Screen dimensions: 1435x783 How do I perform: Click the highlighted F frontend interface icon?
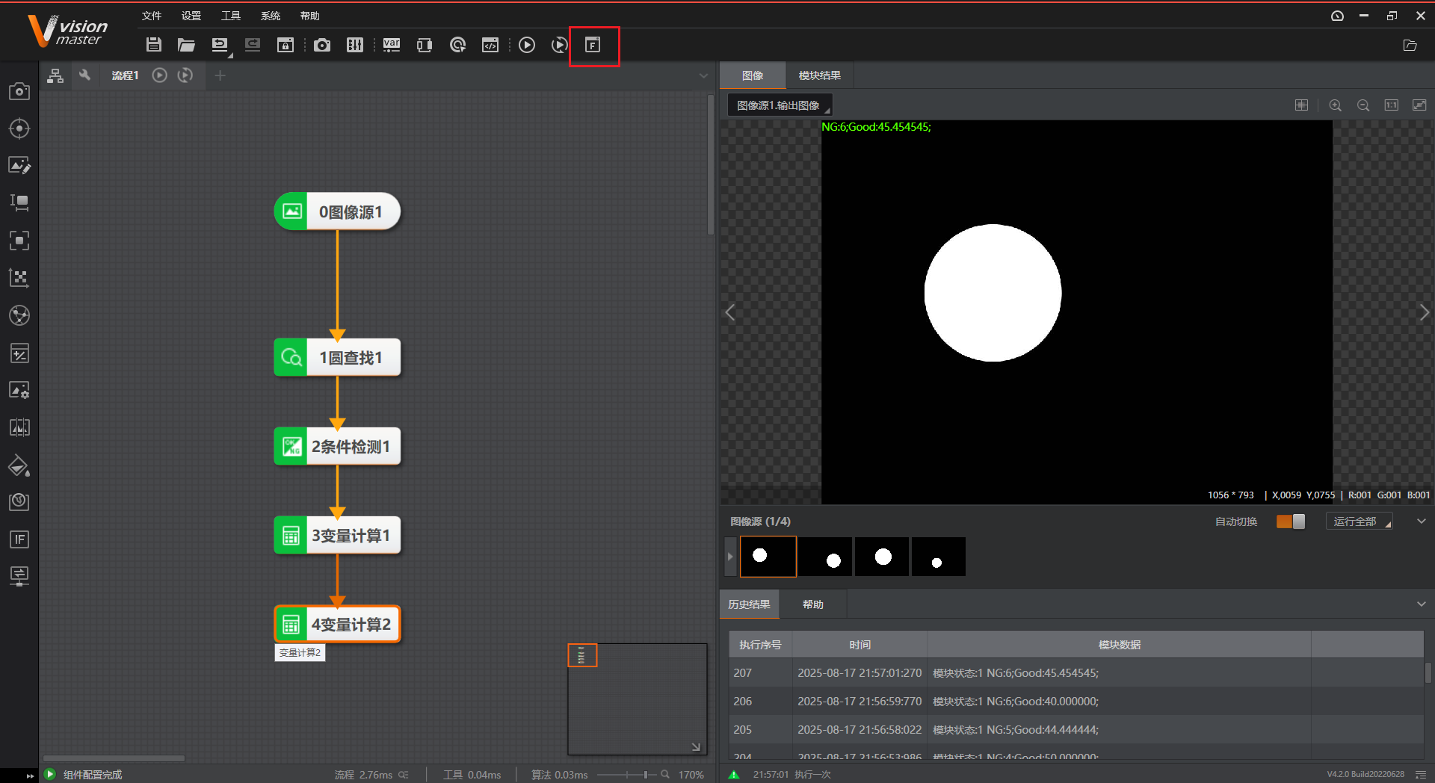point(593,46)
